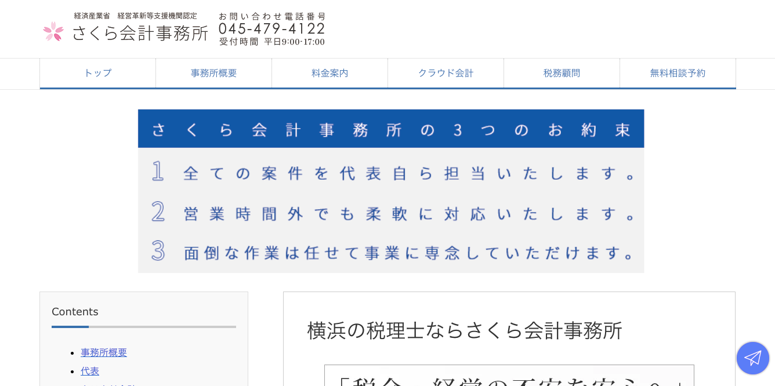Screen dimensions: 775x386
Task: Click the 税金、経営の不安 image below the heading
Action: coord(509,376)
